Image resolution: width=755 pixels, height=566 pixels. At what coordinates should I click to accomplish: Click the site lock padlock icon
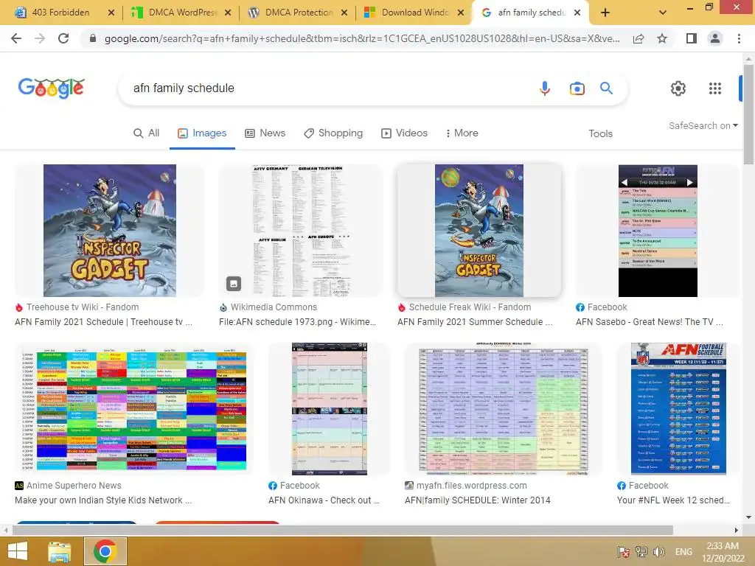[x=93, y=38]
